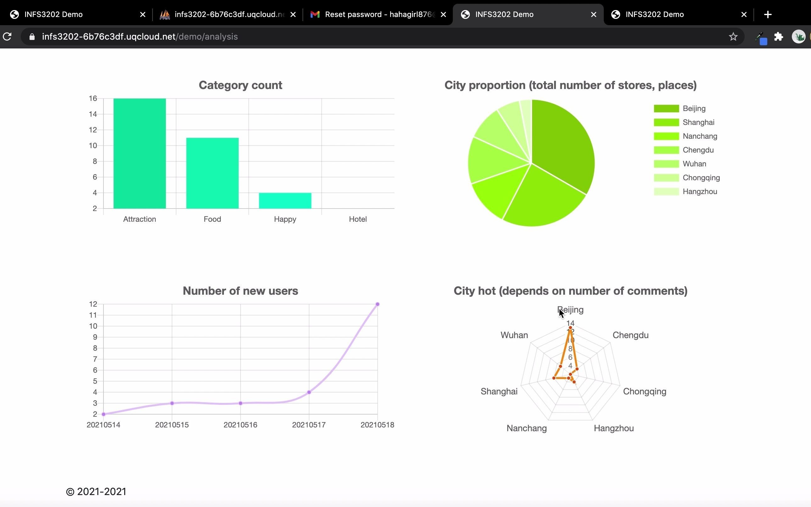
Task: Close the first INFS3202 Demo tab
Action: [x=142, y=14]
